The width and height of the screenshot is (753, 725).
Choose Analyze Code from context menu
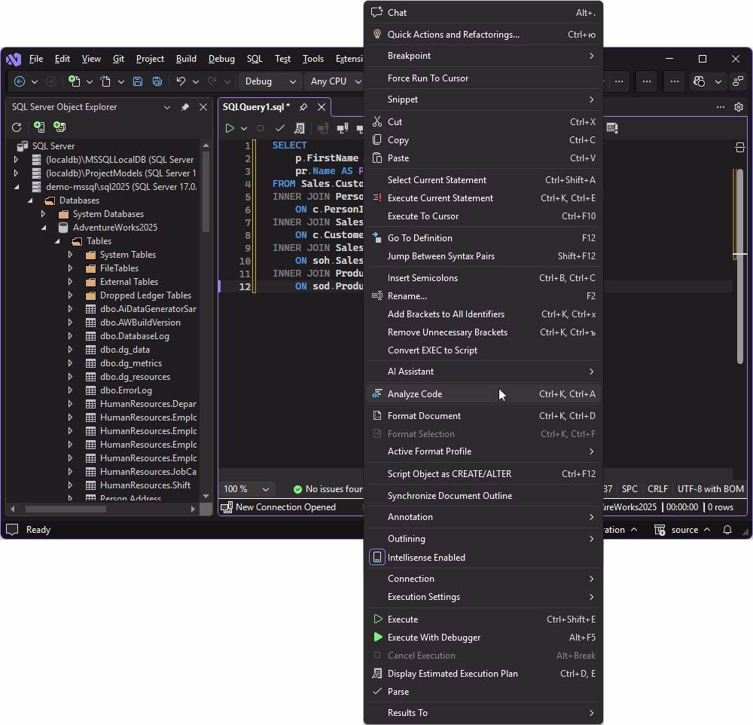(x=483, y=393)
